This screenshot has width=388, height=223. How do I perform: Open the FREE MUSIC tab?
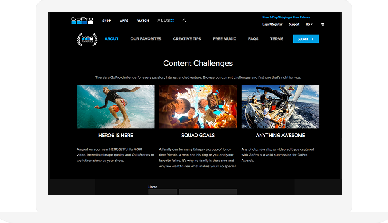[x=225, y=39]
